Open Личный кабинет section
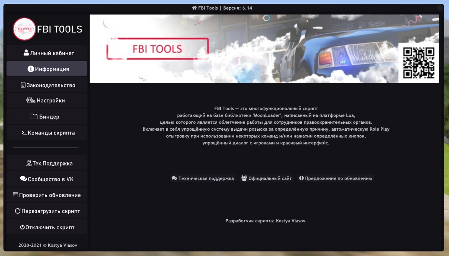This screenshot has height=256, width=449. pos(47,53)
